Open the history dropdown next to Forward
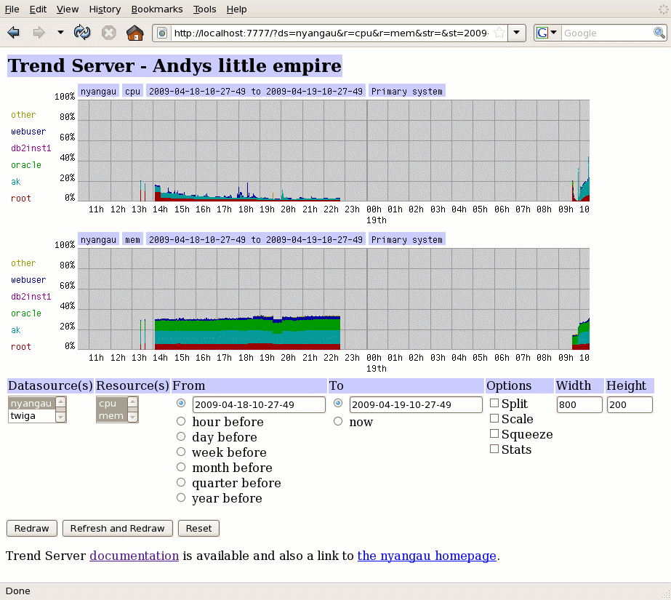This screenshot has height=600, width=671. [60, 33]
